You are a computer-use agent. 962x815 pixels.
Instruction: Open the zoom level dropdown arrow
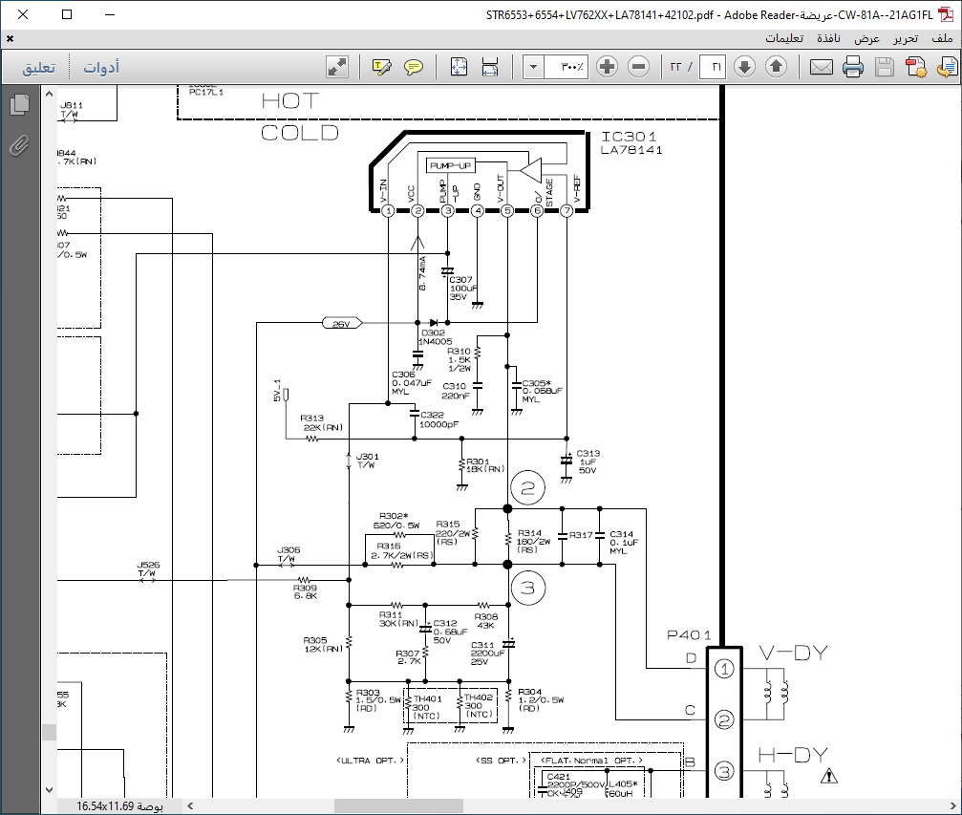click(x=533, y=66)
